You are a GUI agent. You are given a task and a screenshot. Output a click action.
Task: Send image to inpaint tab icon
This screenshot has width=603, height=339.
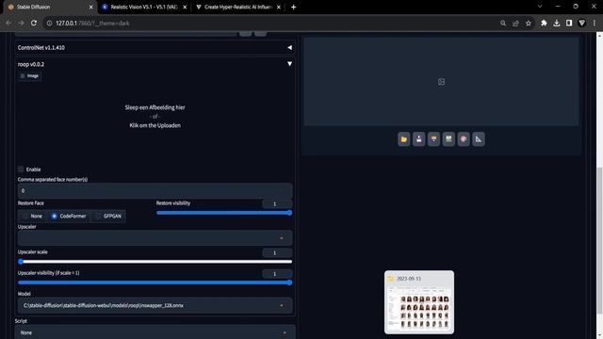click(x=448, y=139)
